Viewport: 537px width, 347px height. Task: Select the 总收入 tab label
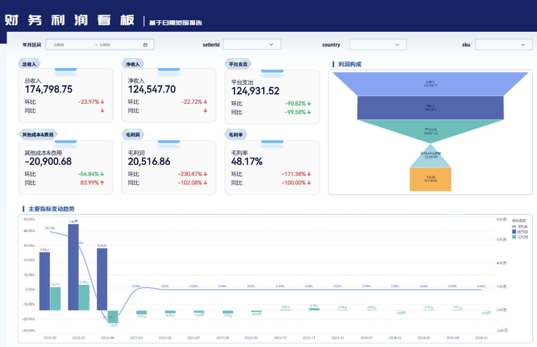coord(30,64)
